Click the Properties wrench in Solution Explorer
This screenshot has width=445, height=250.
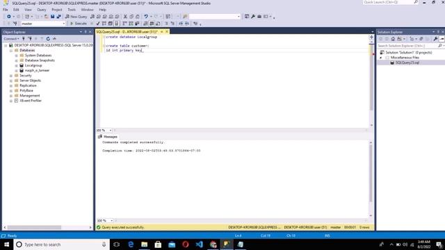[x=436, y=39]
